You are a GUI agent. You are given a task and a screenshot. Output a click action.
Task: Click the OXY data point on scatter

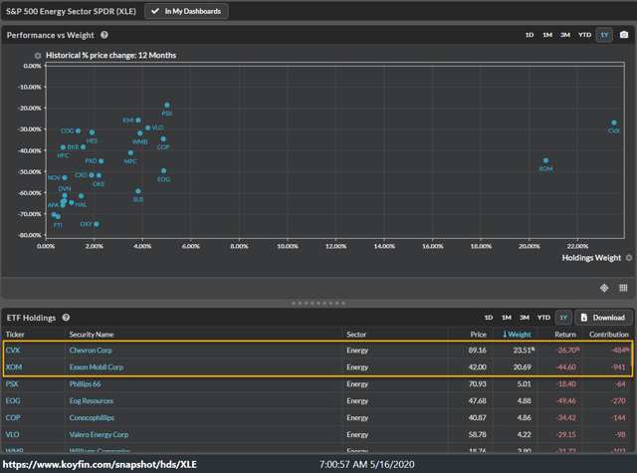tap(97, 224)
